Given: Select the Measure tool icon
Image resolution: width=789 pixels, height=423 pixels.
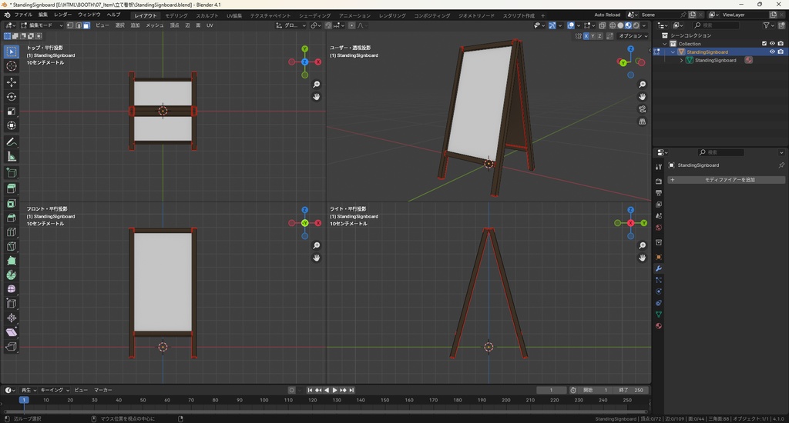Looking at the screenshot, I should 12,157.
